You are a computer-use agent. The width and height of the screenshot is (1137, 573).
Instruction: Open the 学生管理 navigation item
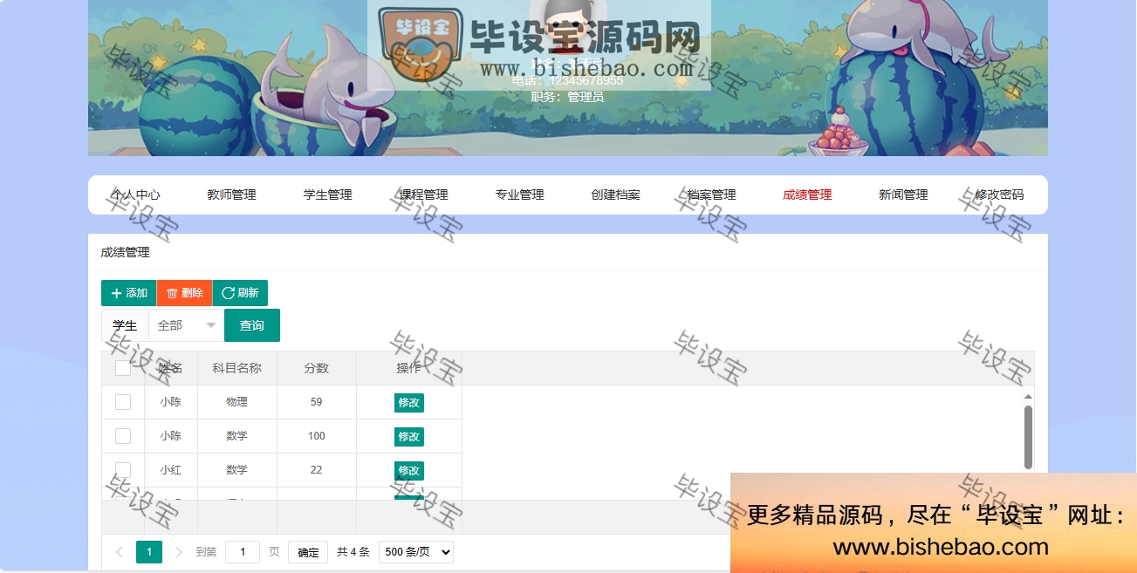[327, 194]
